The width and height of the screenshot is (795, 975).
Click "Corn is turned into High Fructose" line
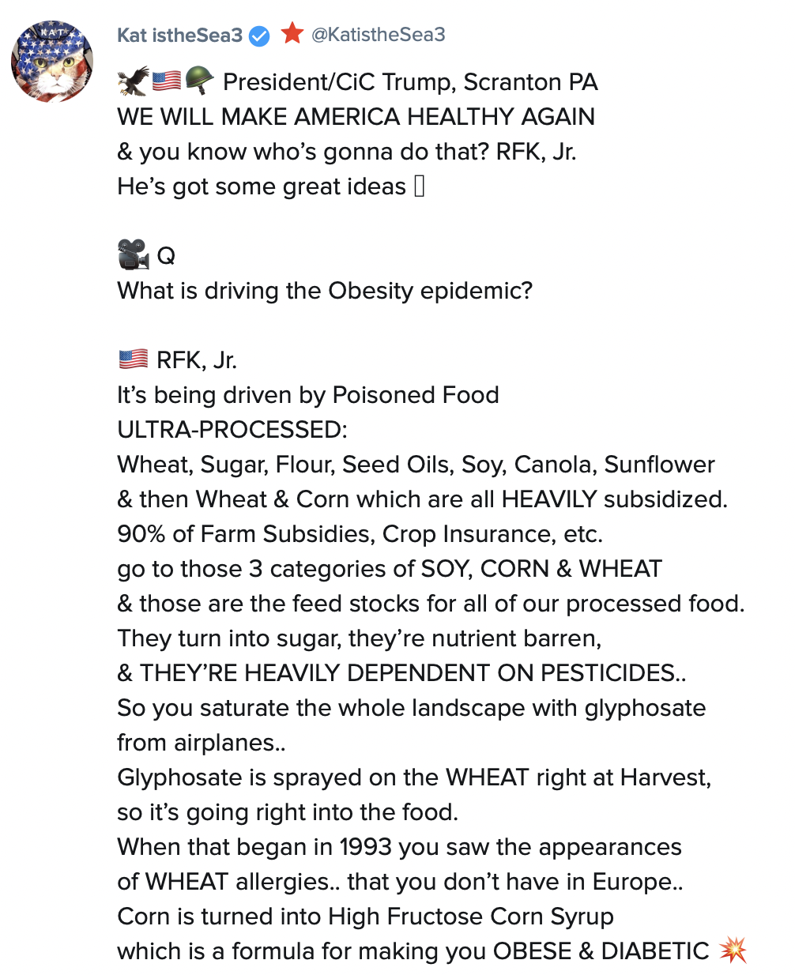tap(365, 917)
